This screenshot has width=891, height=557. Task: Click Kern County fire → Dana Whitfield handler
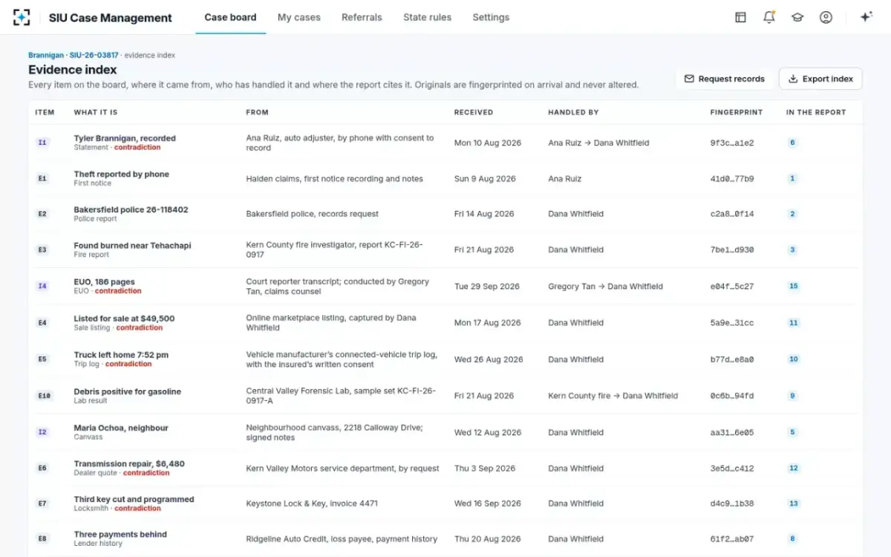[613, 396]
